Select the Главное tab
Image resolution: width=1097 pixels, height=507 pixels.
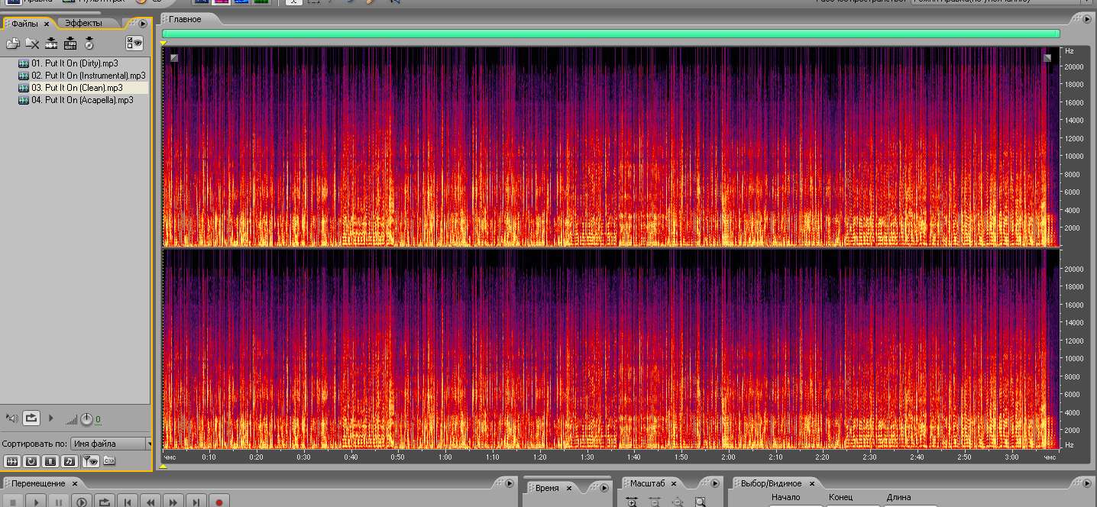186,19
